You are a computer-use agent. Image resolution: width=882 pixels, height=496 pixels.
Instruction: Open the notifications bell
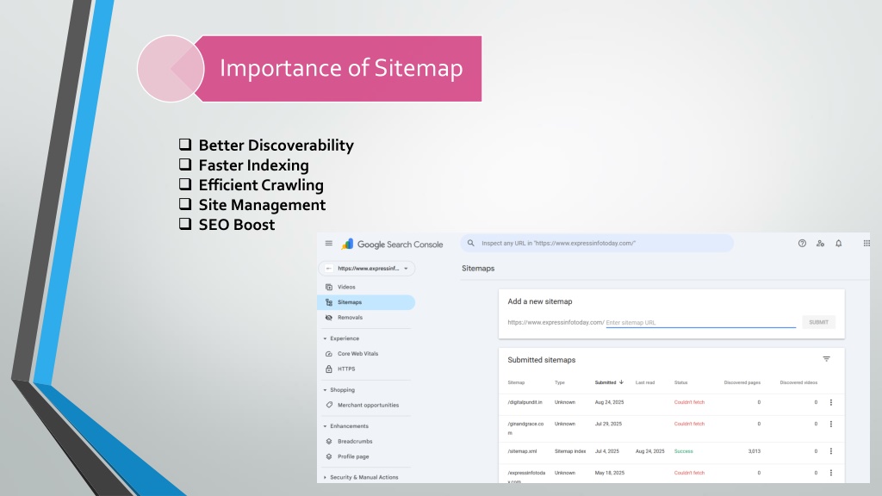point(839,244)
